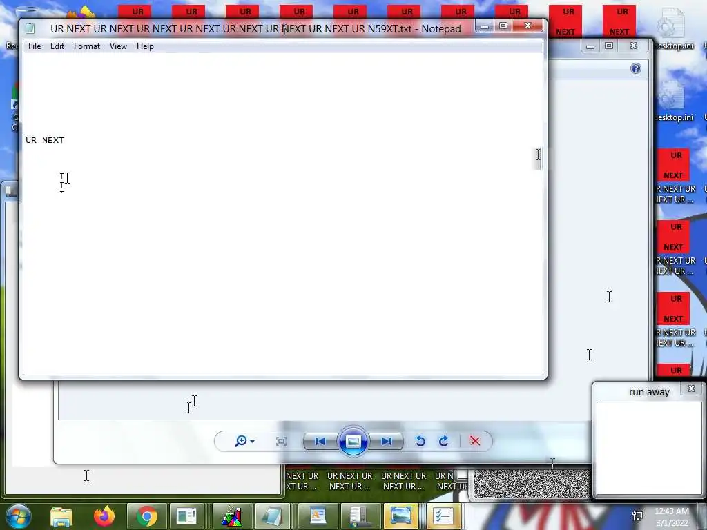Minimize the window behind Notepad
Viewport: 707px width, 530px height.
pyautogui.click(x=590, y=46)
